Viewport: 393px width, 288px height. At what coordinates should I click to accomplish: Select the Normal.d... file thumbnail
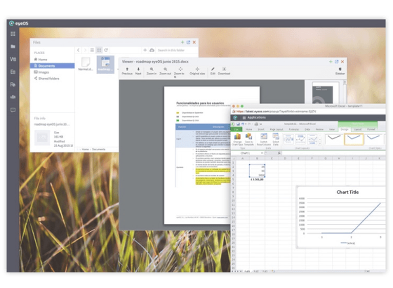(x=86, y=64)
